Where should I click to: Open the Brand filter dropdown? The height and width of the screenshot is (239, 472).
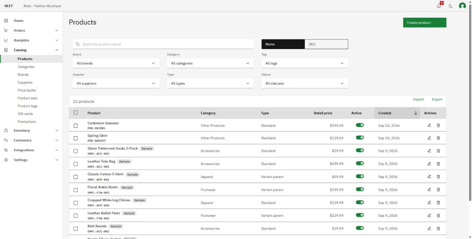coord(116,63)
